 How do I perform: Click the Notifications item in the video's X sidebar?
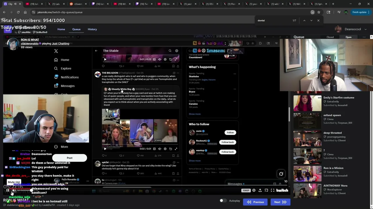coord(66,77)
